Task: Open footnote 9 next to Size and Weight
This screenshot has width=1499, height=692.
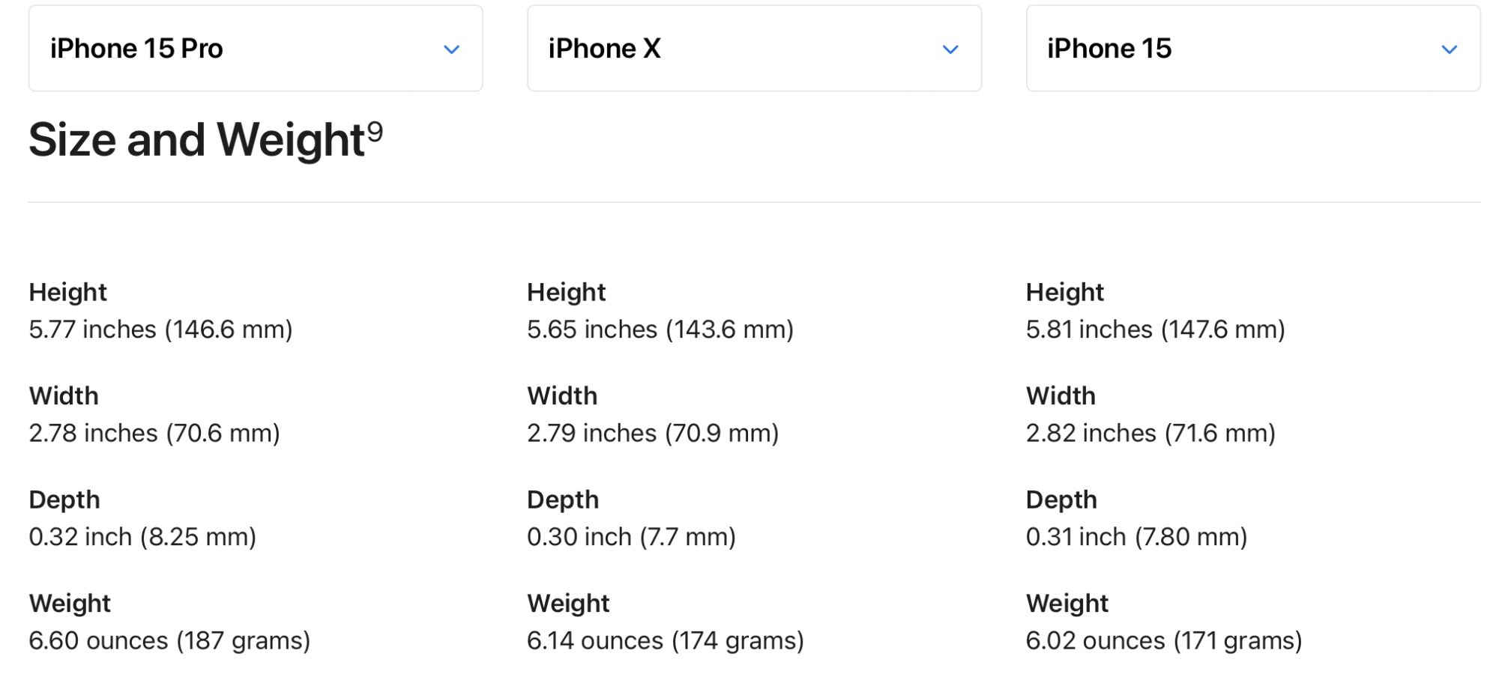Action: 375,131
